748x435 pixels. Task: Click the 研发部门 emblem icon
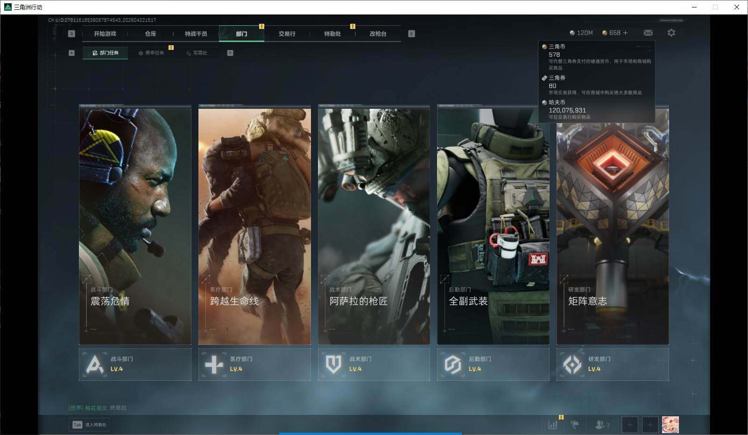click(x=572, y=364)
